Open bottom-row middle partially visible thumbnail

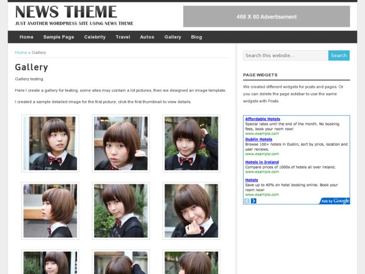121,262
